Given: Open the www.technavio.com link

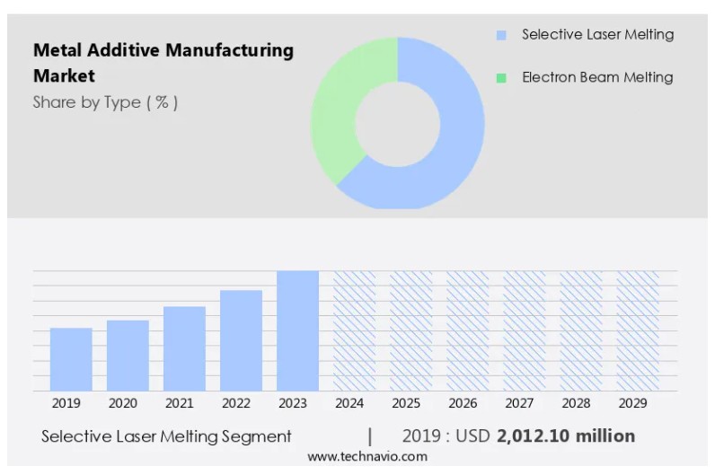Looking at the screenshot, I should coord(367,457).
